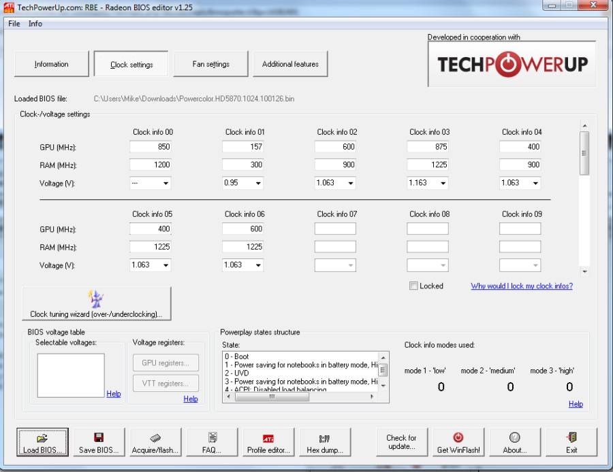Screen dimensions: 613x472
Task: Open the Additional features tab
Action: pos(290,64)
